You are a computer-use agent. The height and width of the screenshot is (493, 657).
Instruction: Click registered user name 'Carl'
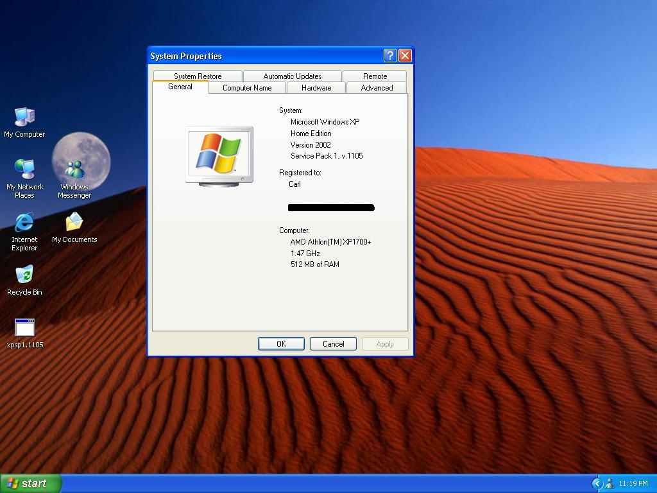[294, 184]
